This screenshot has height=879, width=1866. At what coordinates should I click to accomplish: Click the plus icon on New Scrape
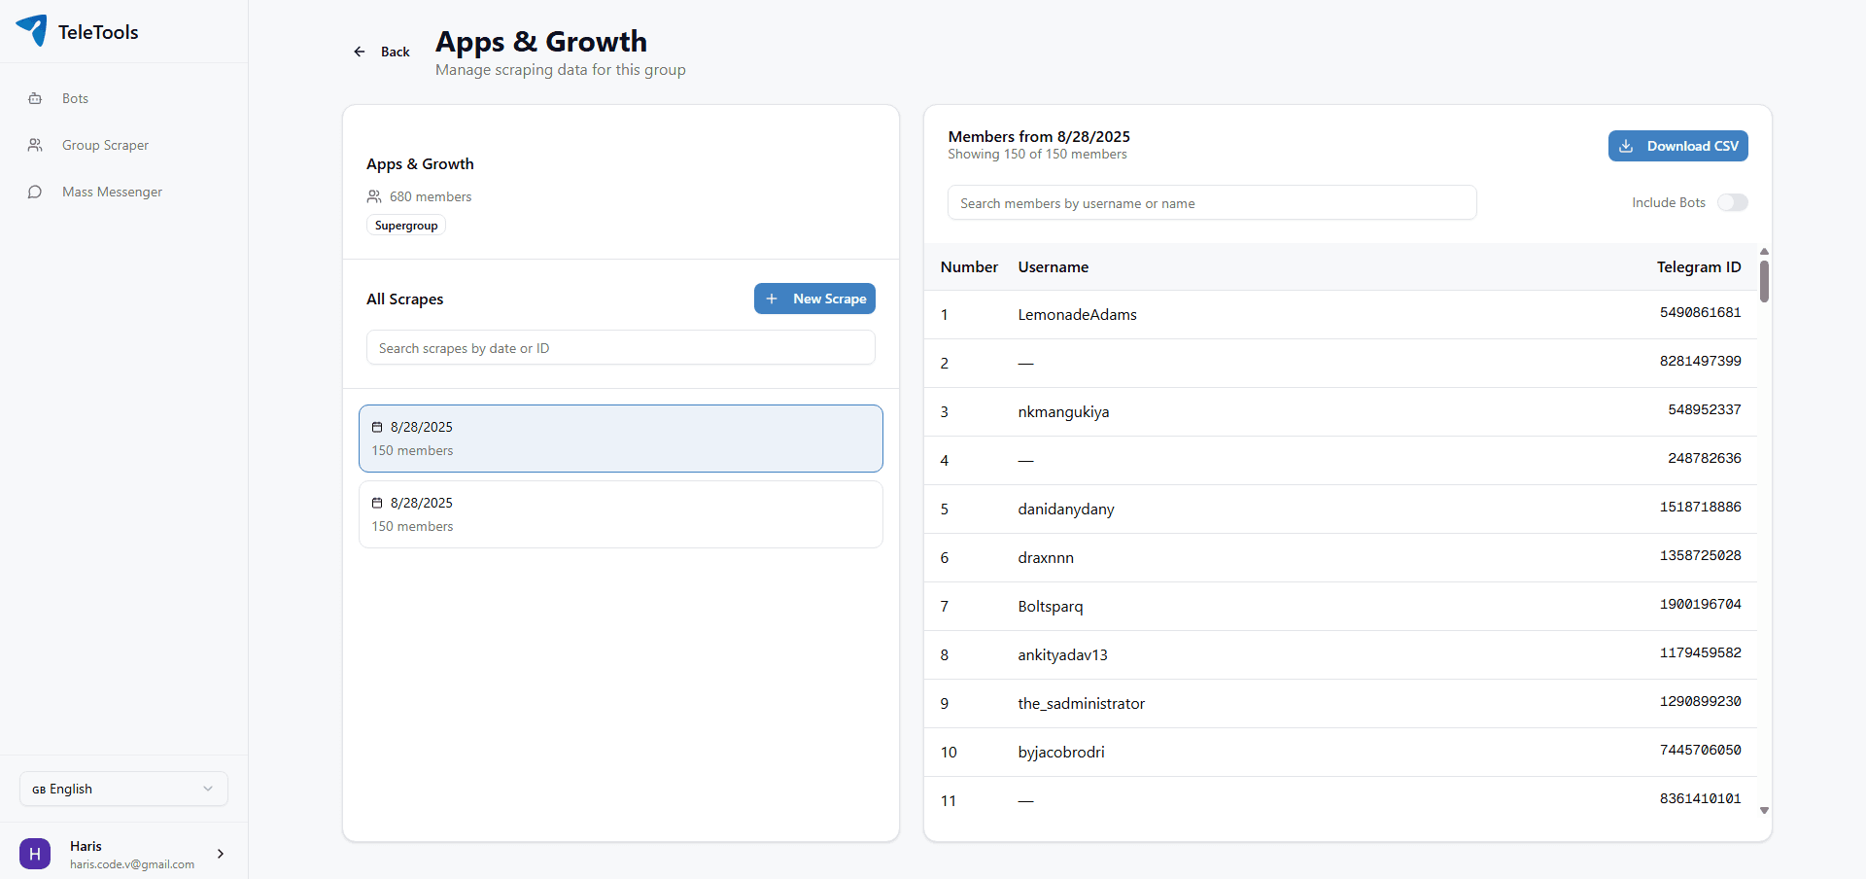pyautogui.click(x=772, y=299)
